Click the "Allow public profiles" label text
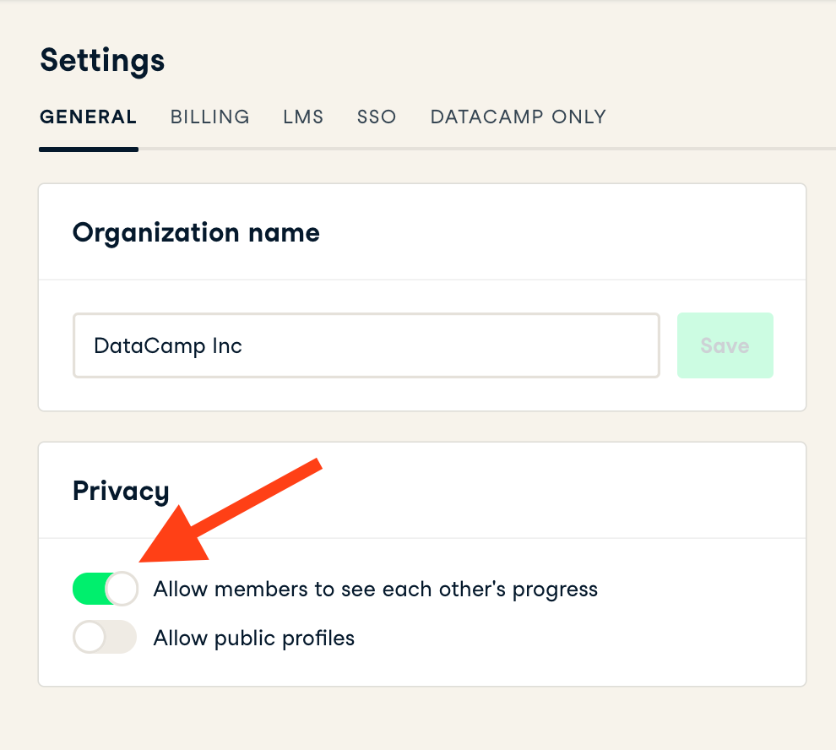The height and width of the screenshot is (750, 836). tap(253, 638)
